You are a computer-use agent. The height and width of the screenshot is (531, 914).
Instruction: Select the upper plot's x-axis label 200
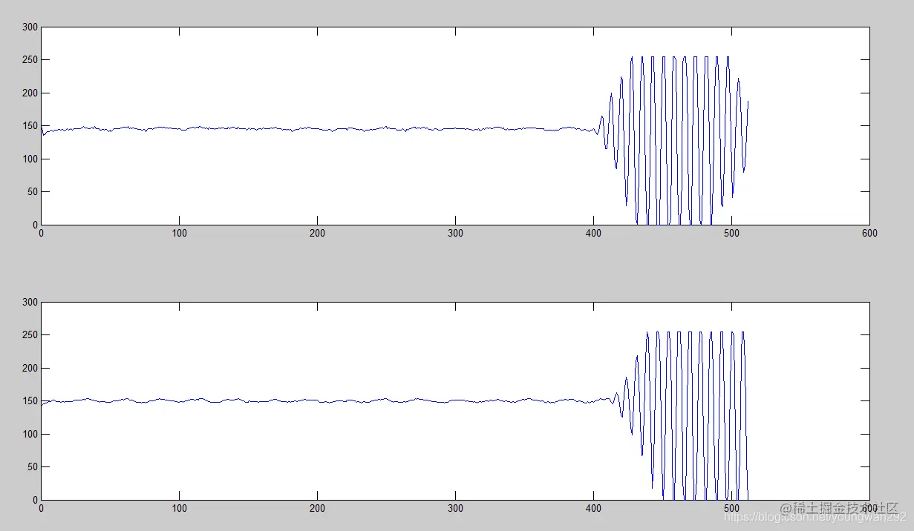[317, 233]
